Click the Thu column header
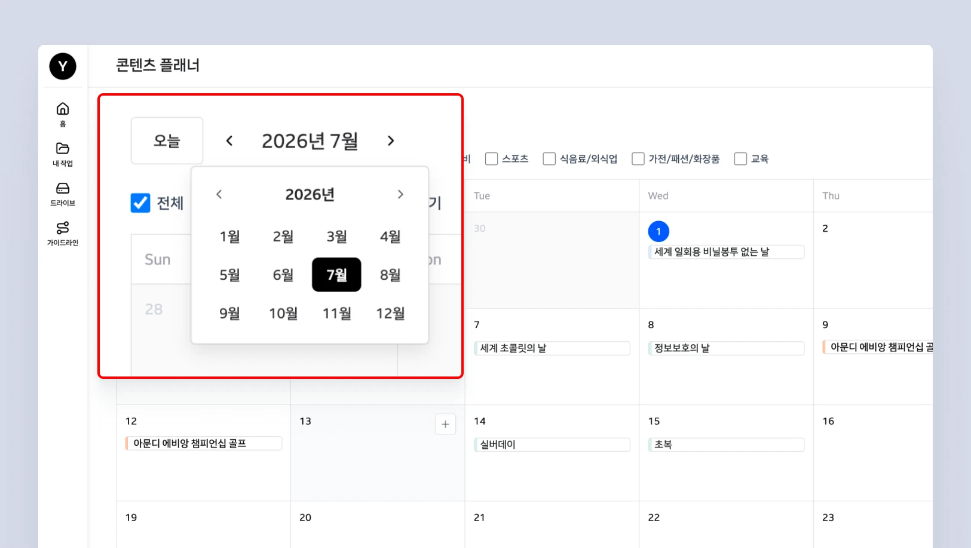This screenshot has height=548, width=971. coord(831,196)
